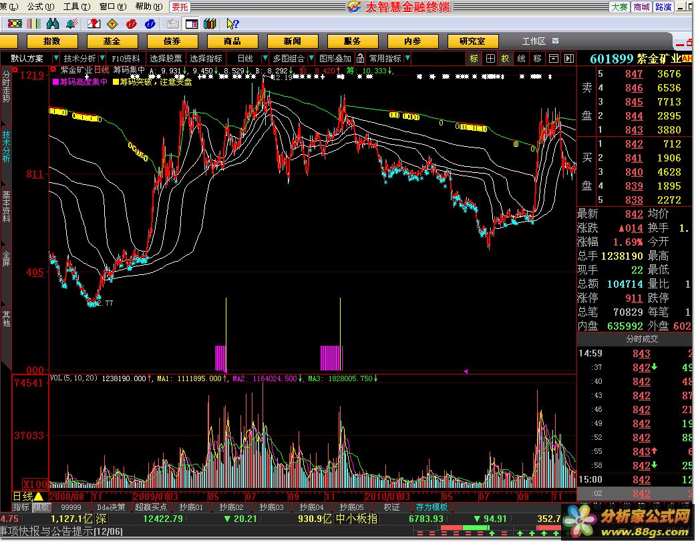Click the 分时成交 panel header
Viewport: 696px width, 542px height.
coord(642,339)
